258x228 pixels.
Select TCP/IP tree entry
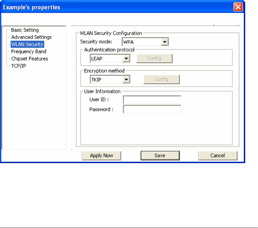18,66
